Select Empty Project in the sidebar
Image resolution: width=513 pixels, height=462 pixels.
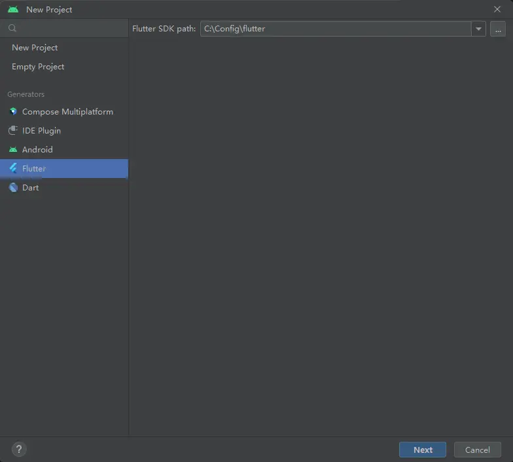click(x=38, y=67)
